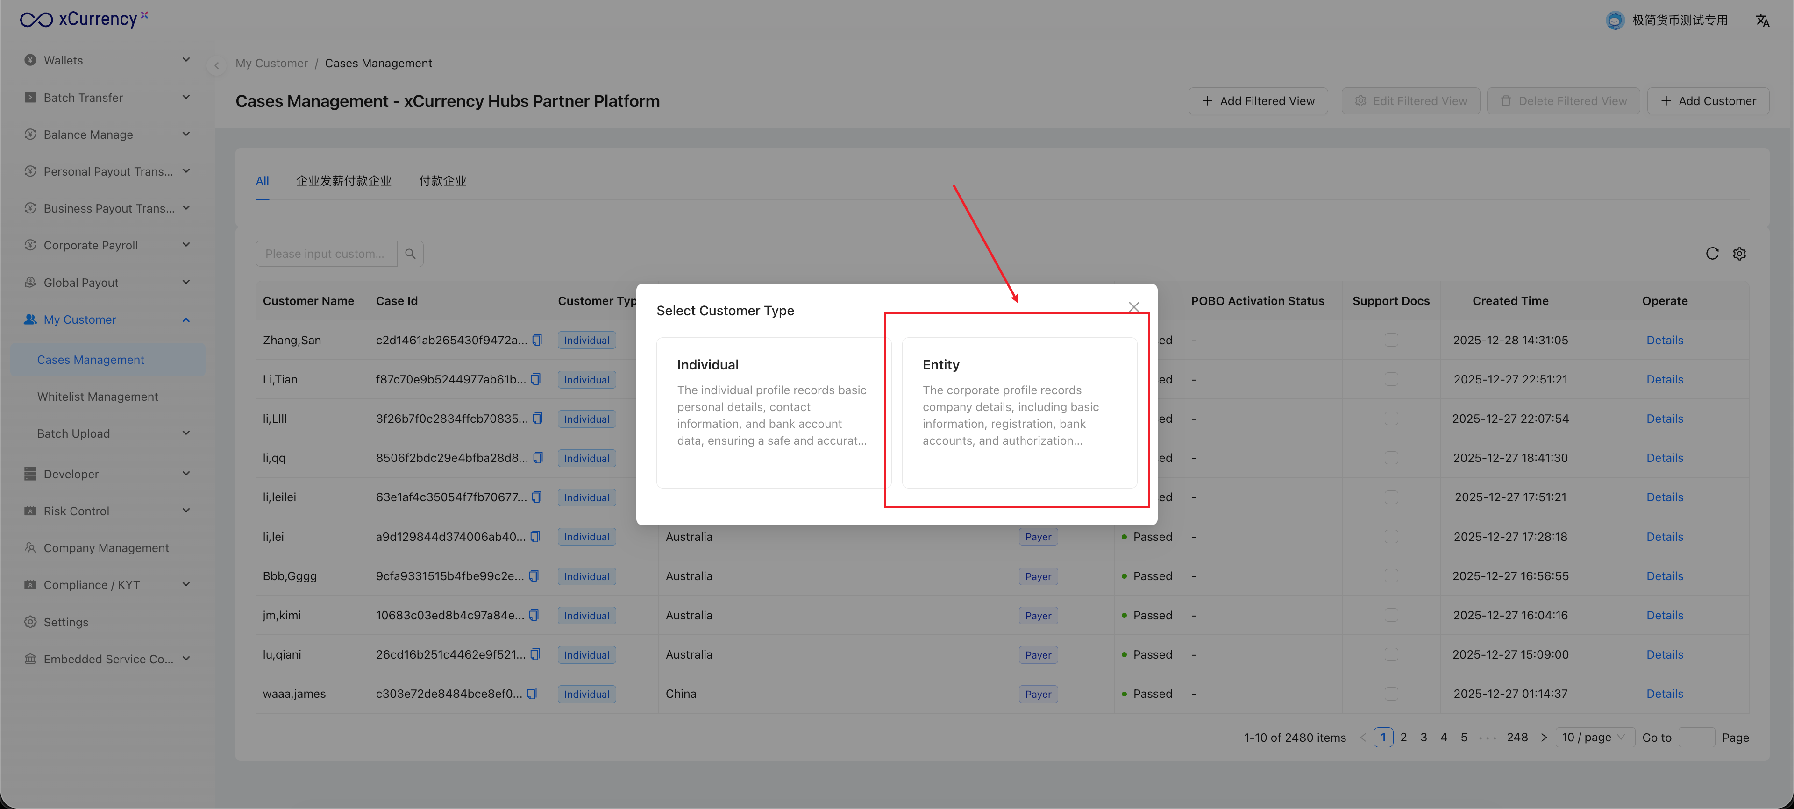Click the table refresh icon
This screenshot has width=1794, height=809.
(x=1712, y=254)
